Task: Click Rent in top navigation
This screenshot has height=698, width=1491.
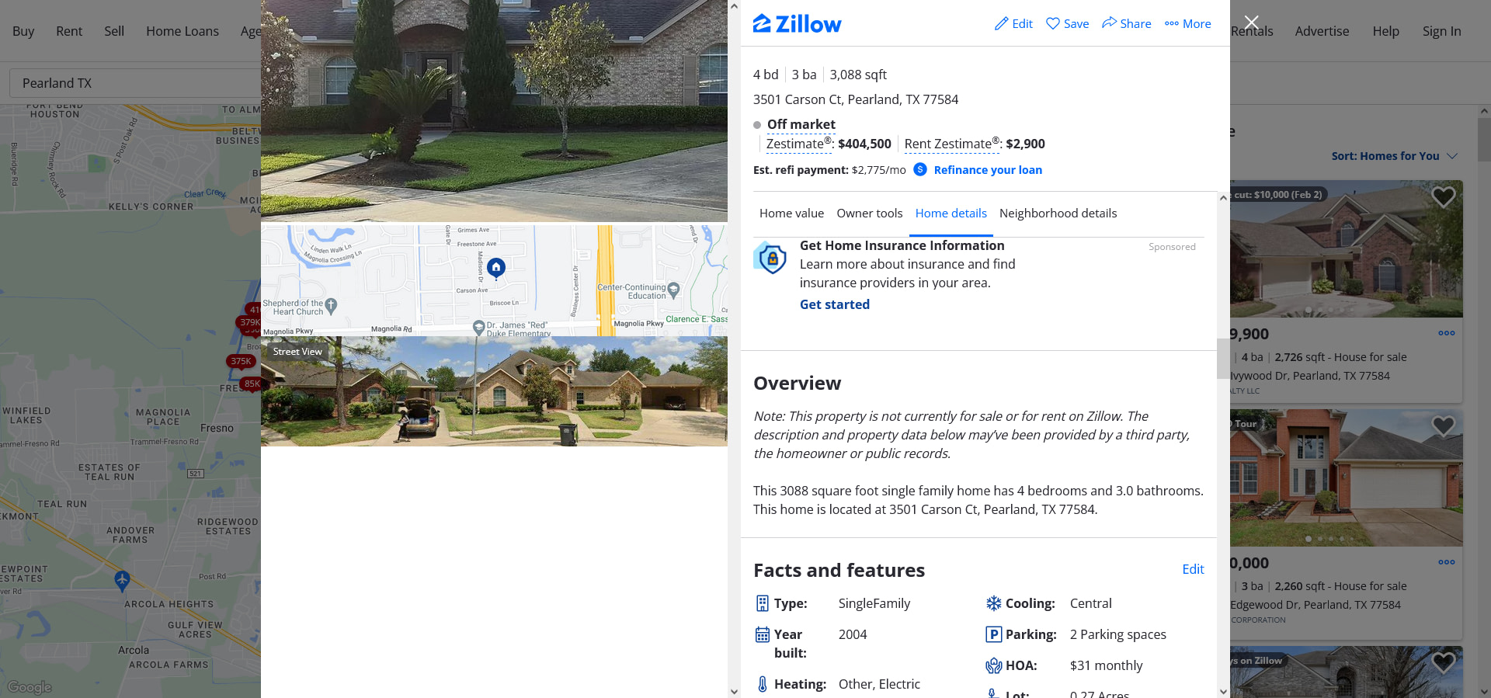Action: tap(69, 31)
